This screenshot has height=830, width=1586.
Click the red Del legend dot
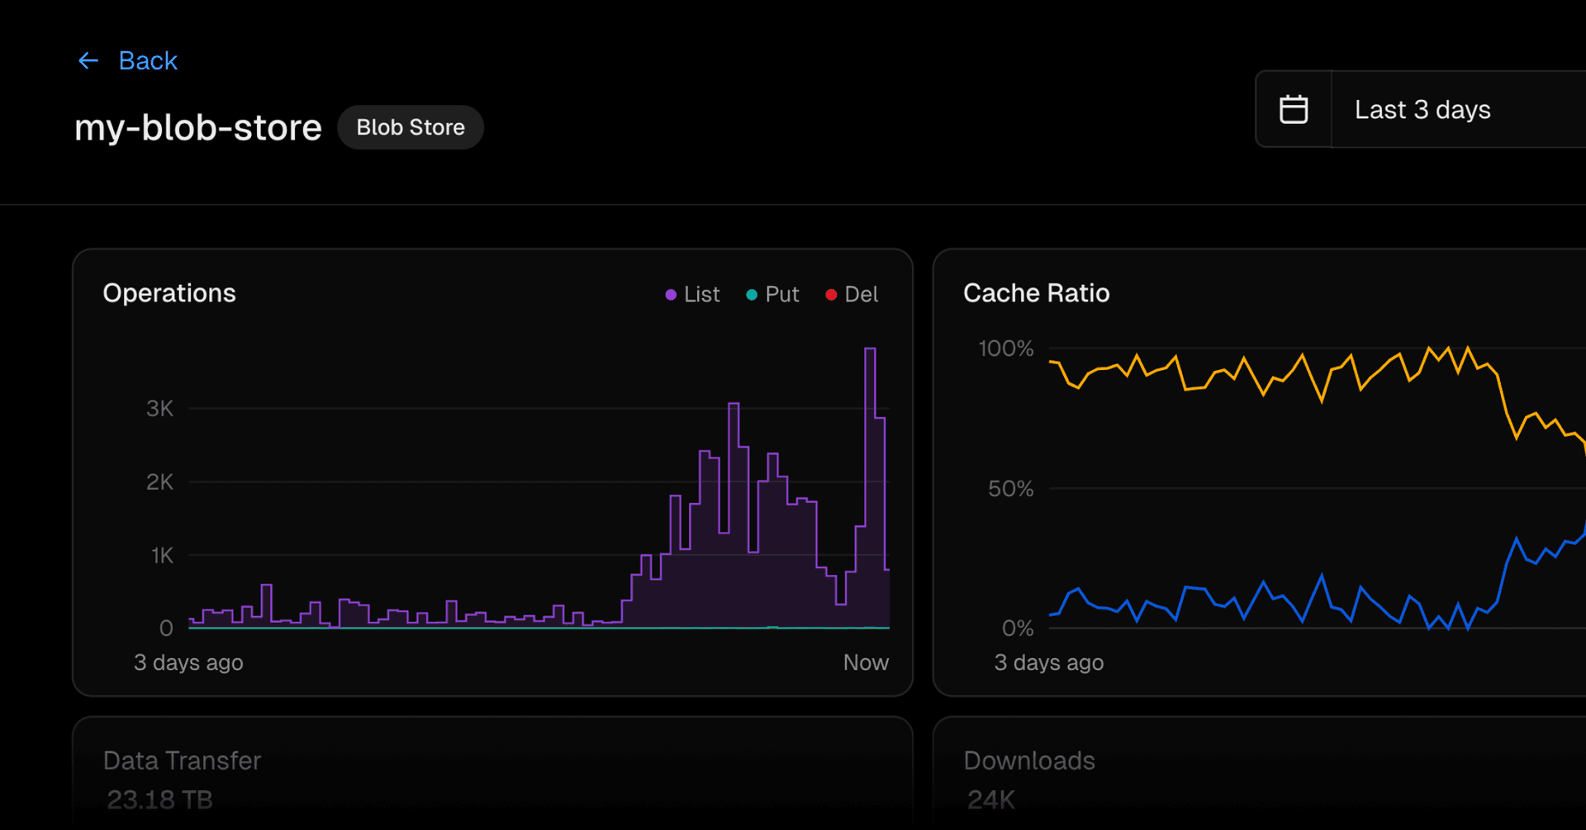click(831, 295)
